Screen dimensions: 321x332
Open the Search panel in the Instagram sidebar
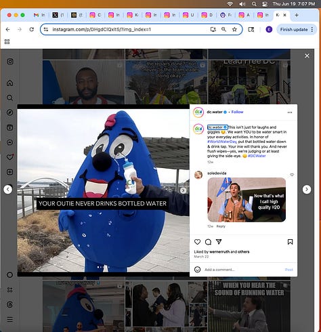(x=9, y=98)
